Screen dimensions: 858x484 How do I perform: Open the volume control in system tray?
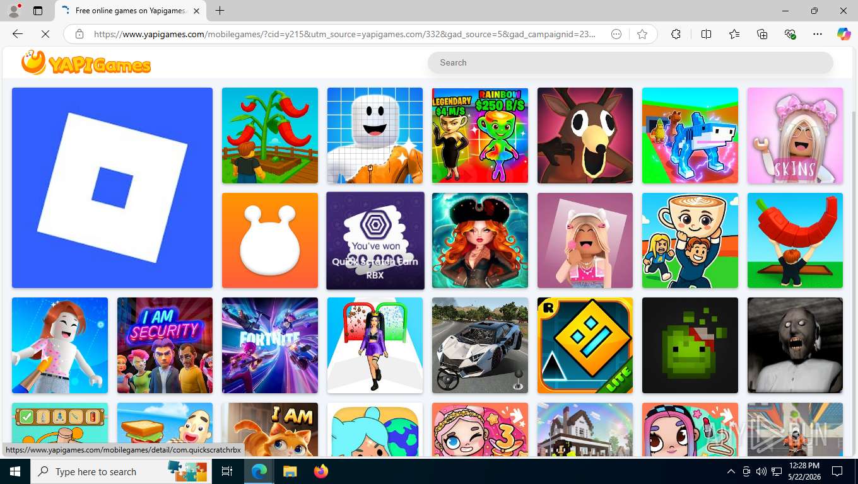[x=761, y=471]
